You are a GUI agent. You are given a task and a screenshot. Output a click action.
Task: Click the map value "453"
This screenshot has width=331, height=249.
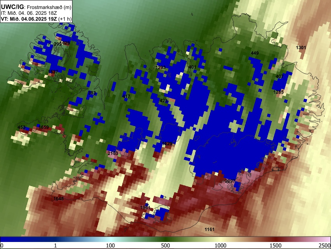click(21, 127)
